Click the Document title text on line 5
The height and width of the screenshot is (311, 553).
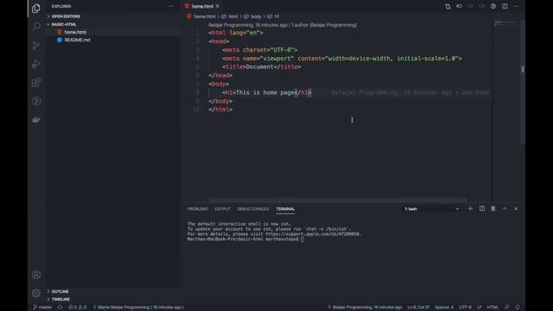[x=259, y=67]
